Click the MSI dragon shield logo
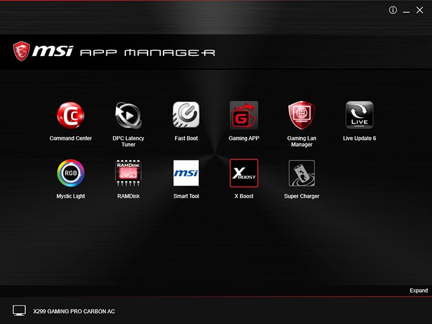Viewport: 432px width, 324px height. (21, 51)
